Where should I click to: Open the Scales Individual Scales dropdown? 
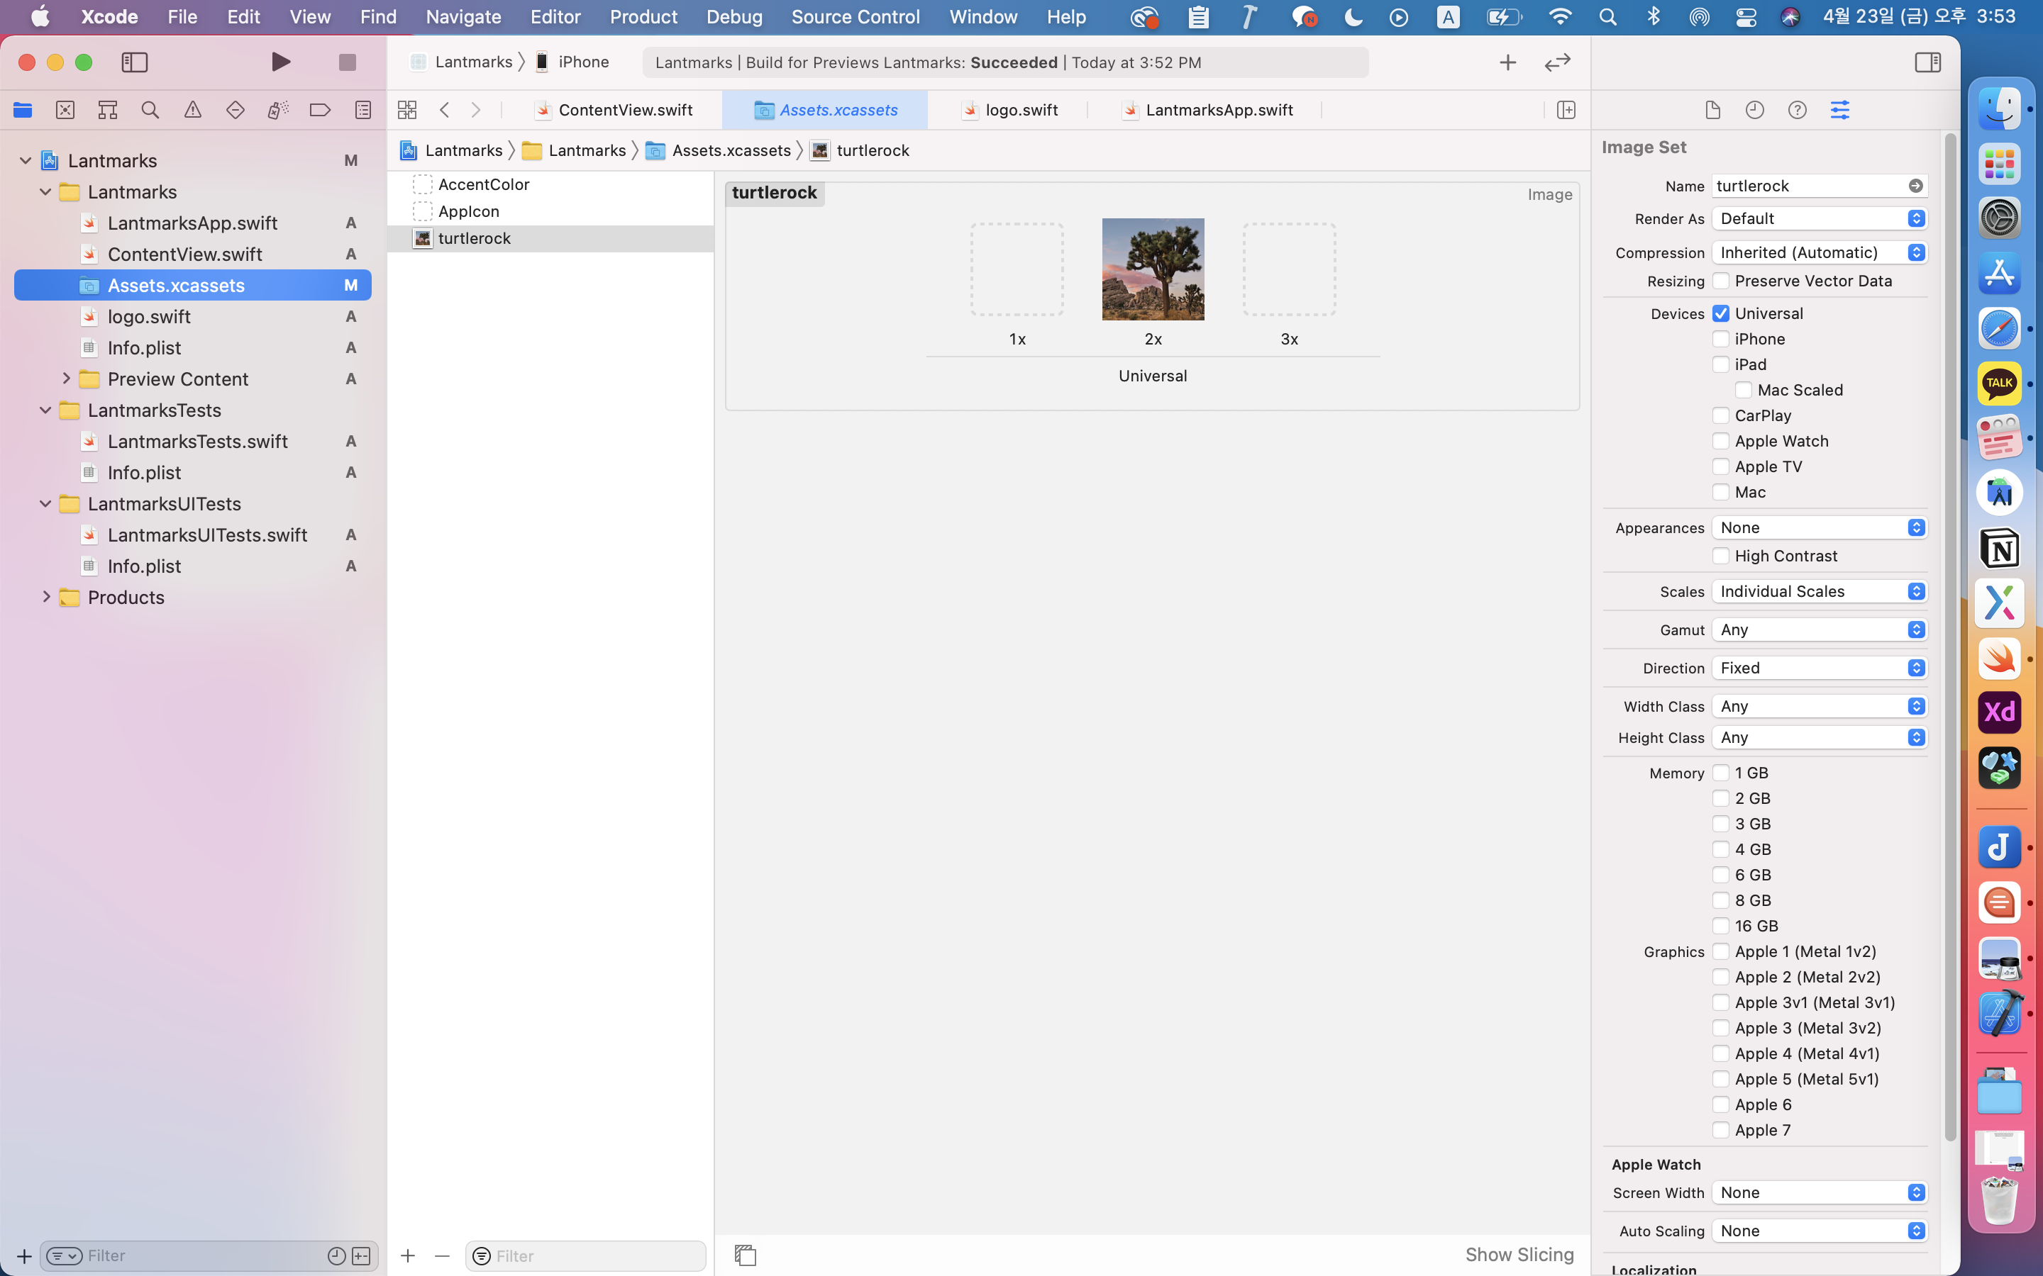[1820, 592]
